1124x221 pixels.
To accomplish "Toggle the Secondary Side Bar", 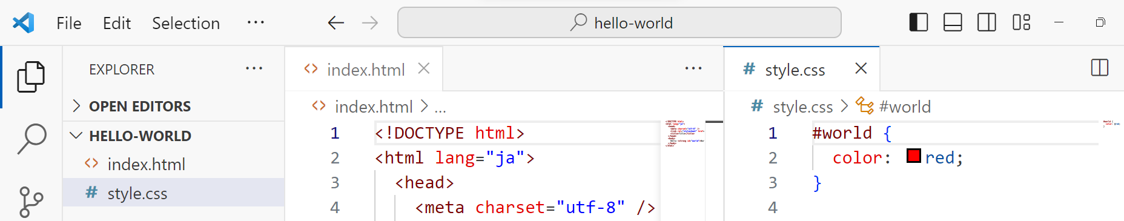I will [x=987, y=23].
